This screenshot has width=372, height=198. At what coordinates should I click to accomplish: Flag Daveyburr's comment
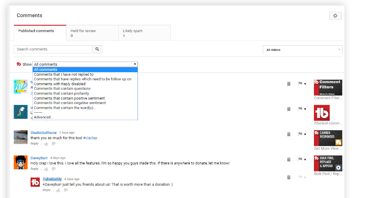(300, 159)
